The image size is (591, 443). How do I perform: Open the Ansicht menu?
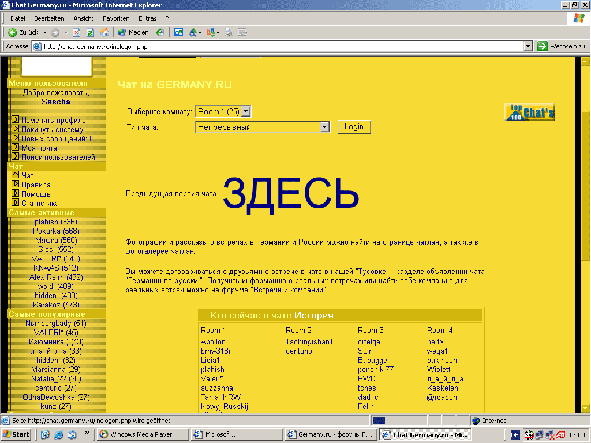coord(83,18)
